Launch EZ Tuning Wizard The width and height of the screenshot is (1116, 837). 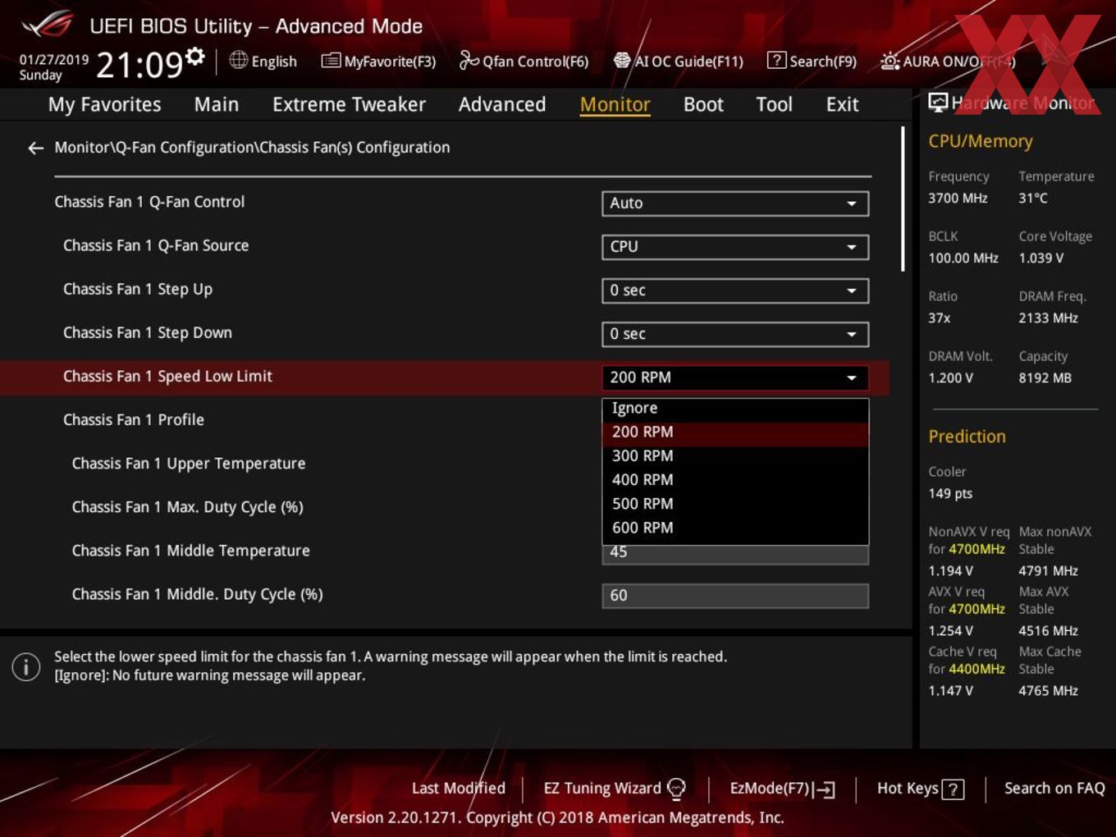tap(615, 789)
